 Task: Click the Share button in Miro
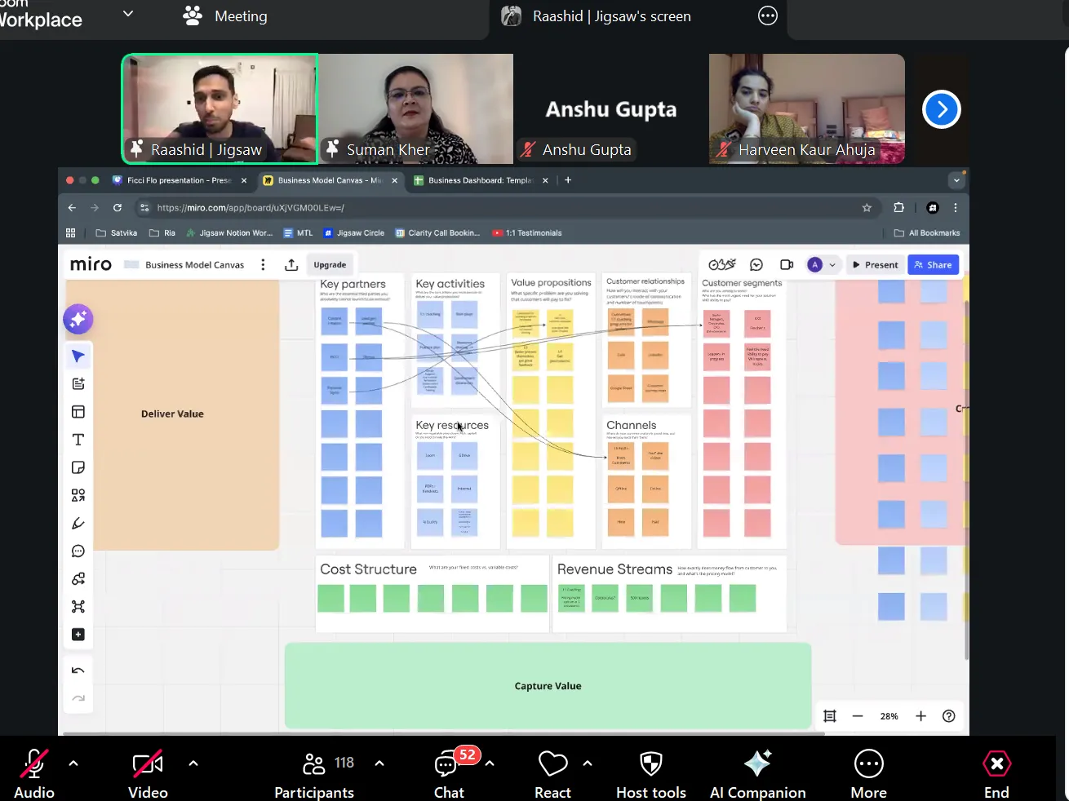[x=933, y=265]
